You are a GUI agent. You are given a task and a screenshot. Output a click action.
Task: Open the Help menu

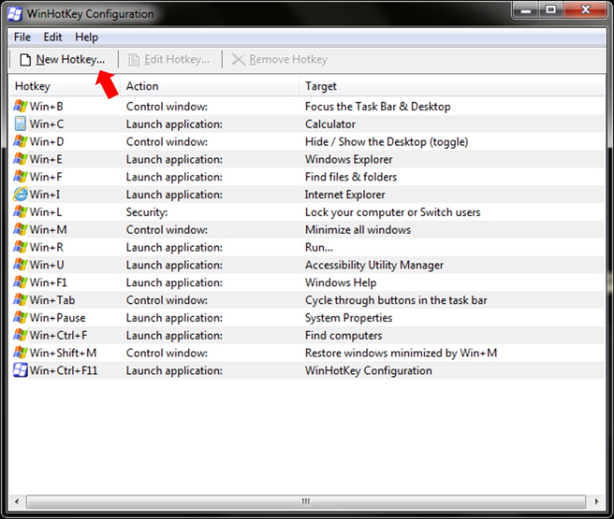tap(86, 37)
